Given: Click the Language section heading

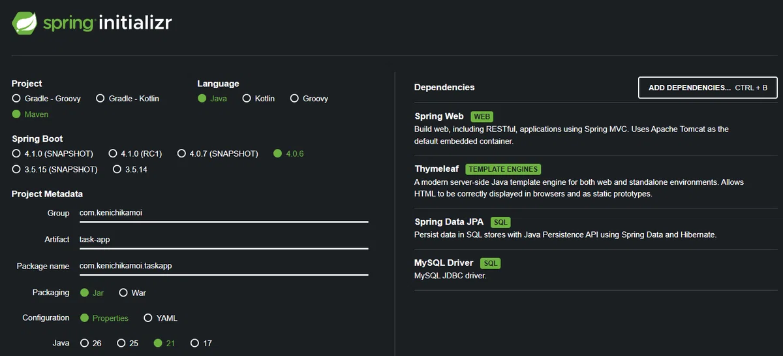Looking at the screenshot, I should [x=218, y=84].
